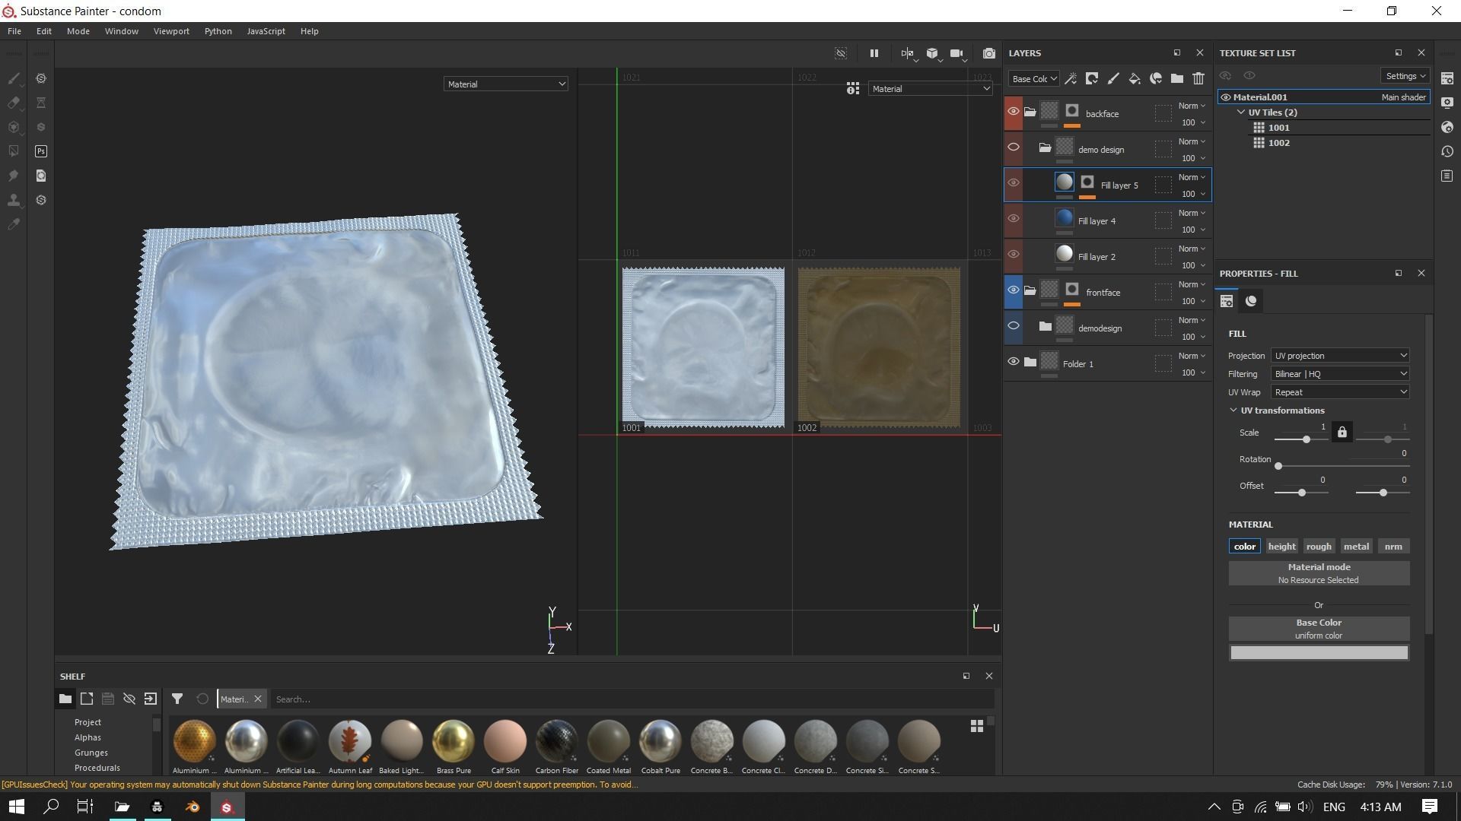Click the add effect magic wand icon
This screenshot has width=1461, height=821.
1071,78
